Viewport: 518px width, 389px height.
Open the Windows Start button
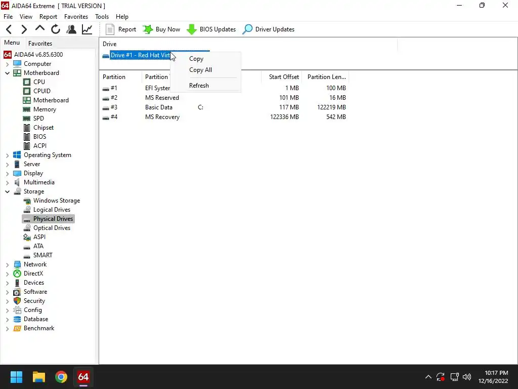[16, 377]
